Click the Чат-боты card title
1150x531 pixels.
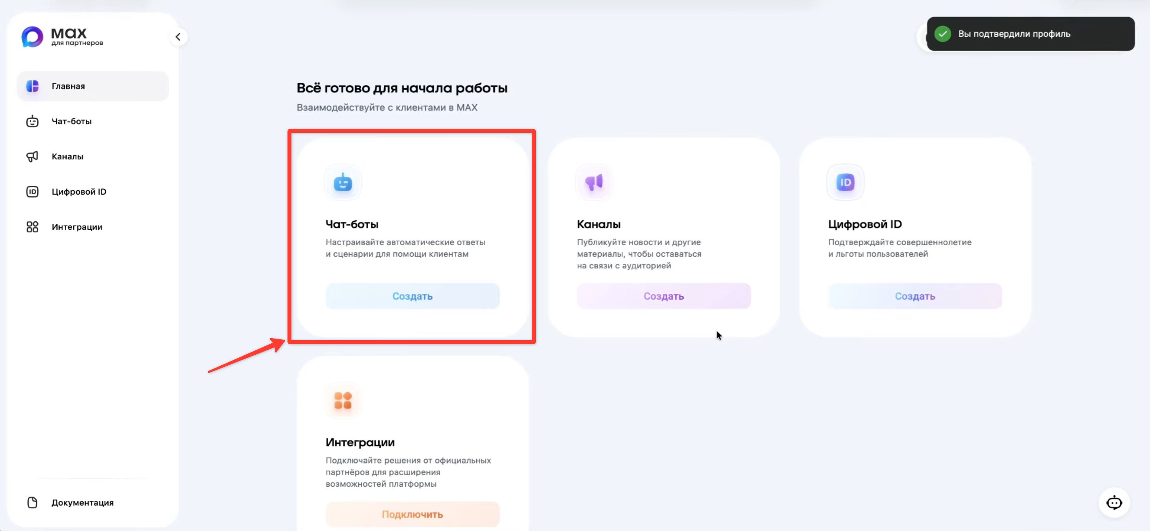click(x=352, y=224)
